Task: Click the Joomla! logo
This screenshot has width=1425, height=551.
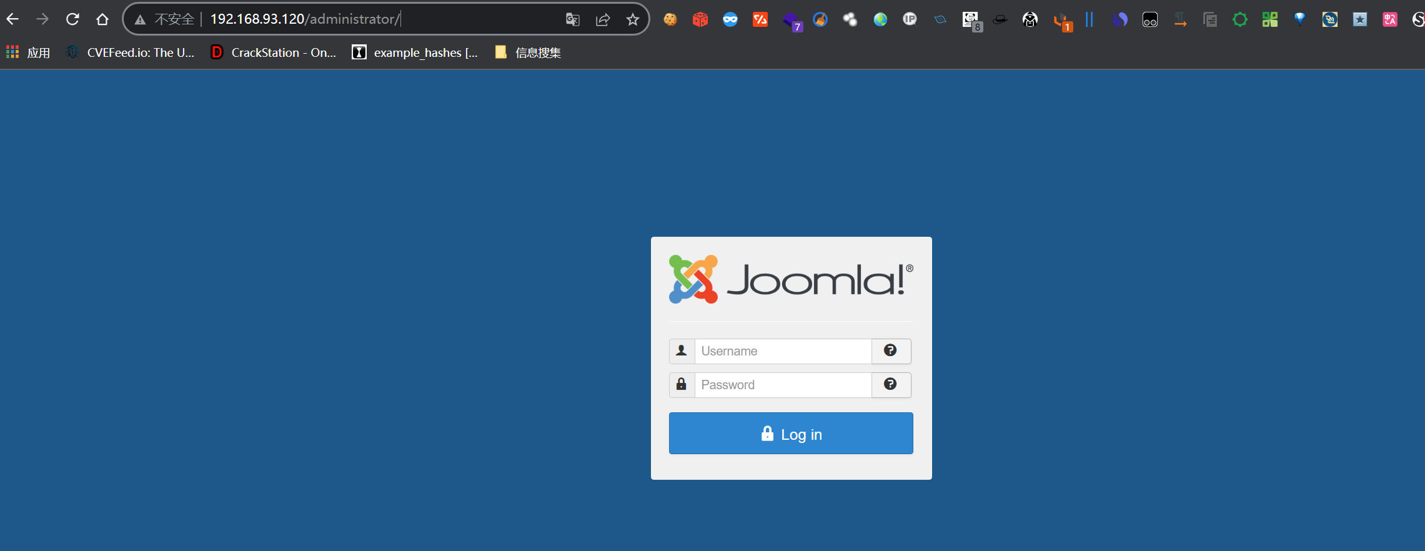Action: (791, 279)
